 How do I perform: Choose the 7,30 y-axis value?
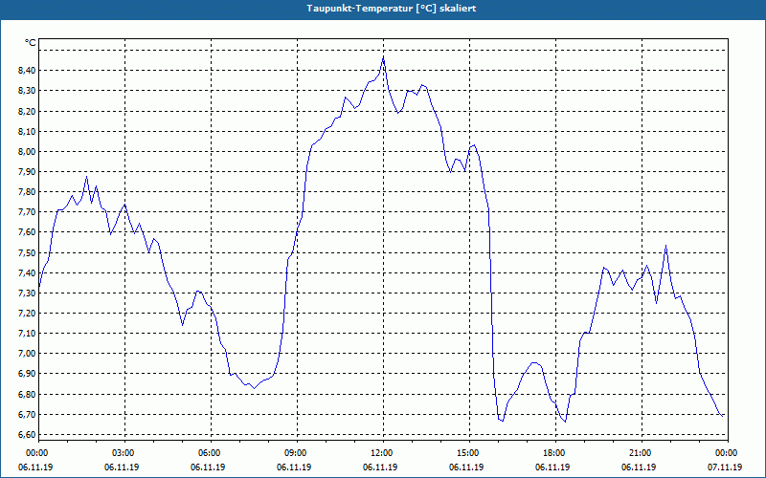tap(27, 293)
